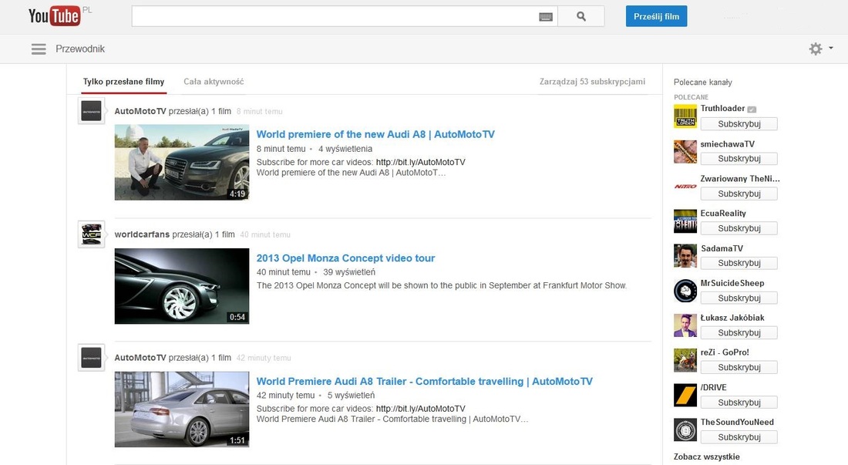
Task: Subscribe to Zwariowany TheNi...
Action: 739,194
